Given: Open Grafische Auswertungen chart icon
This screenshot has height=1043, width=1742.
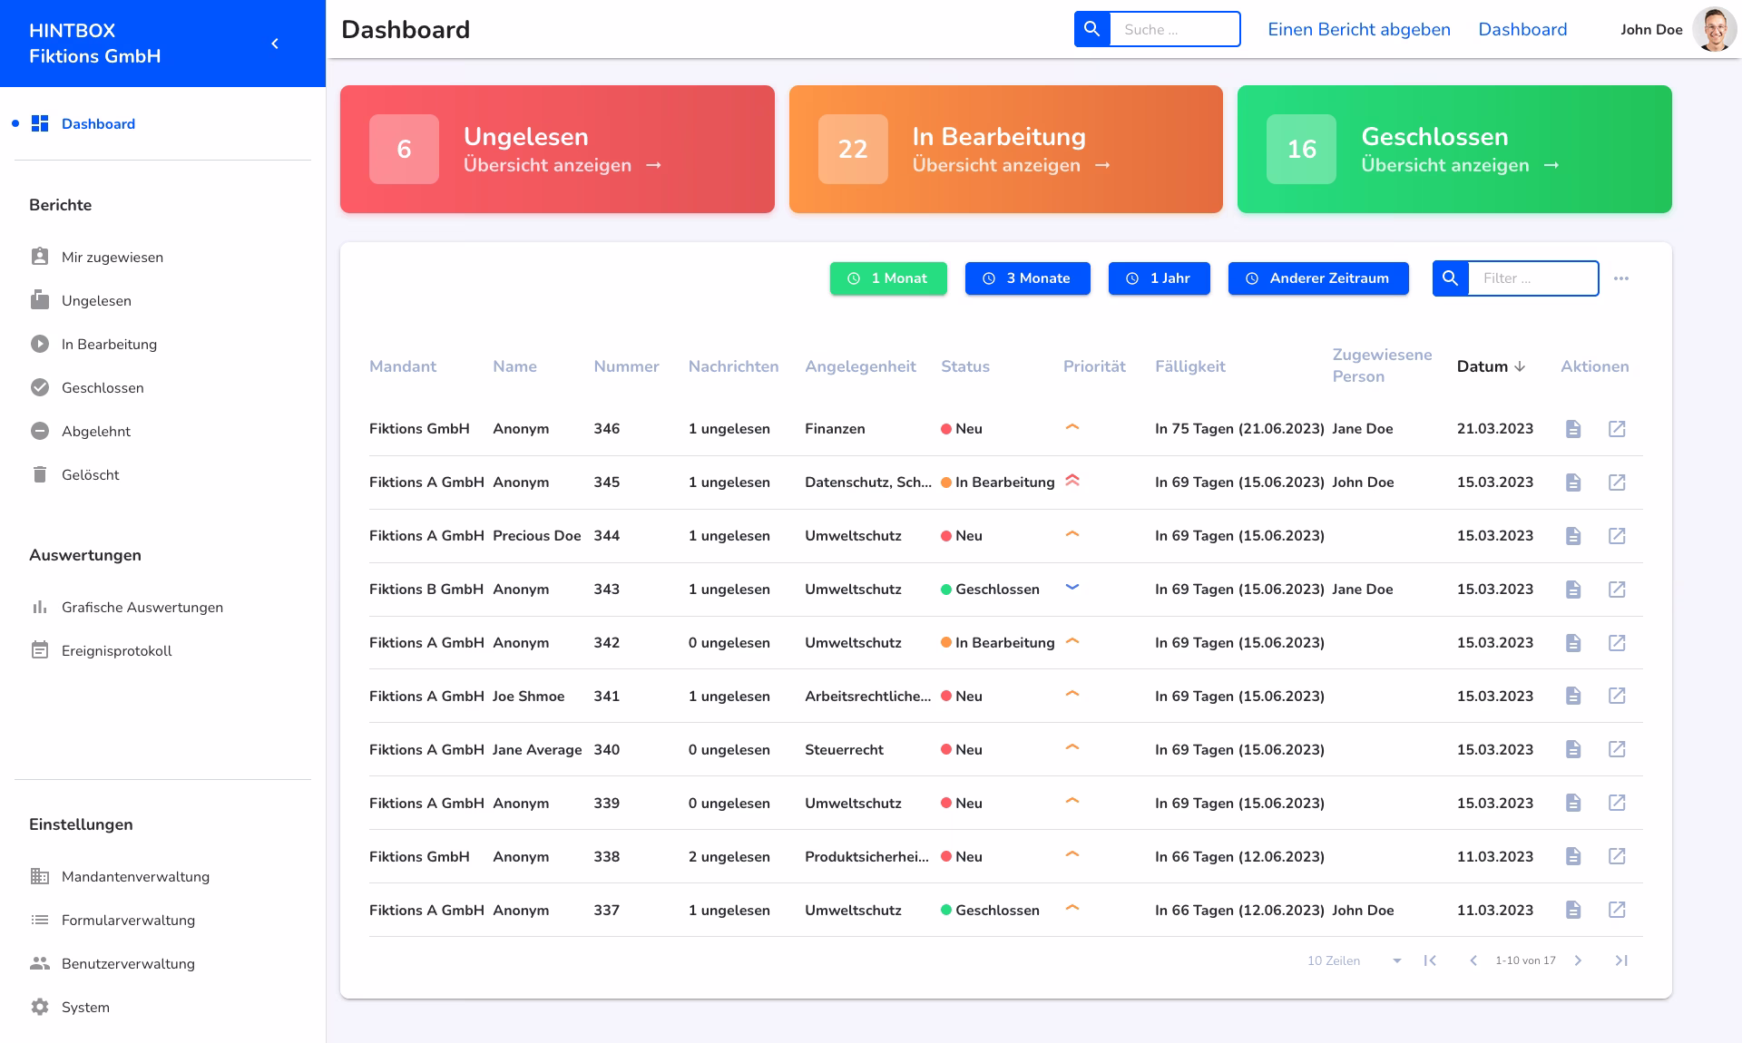Looking at the screenshot, I should (x=40, y=606).
